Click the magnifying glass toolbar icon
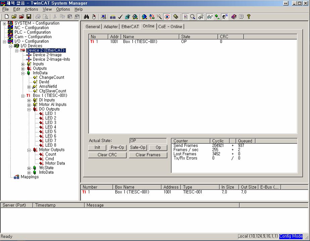 [x=193, y=17]
